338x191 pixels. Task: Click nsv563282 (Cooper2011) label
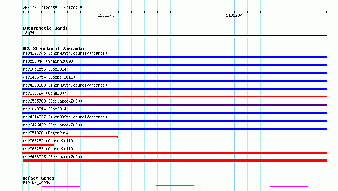[48, 141]
